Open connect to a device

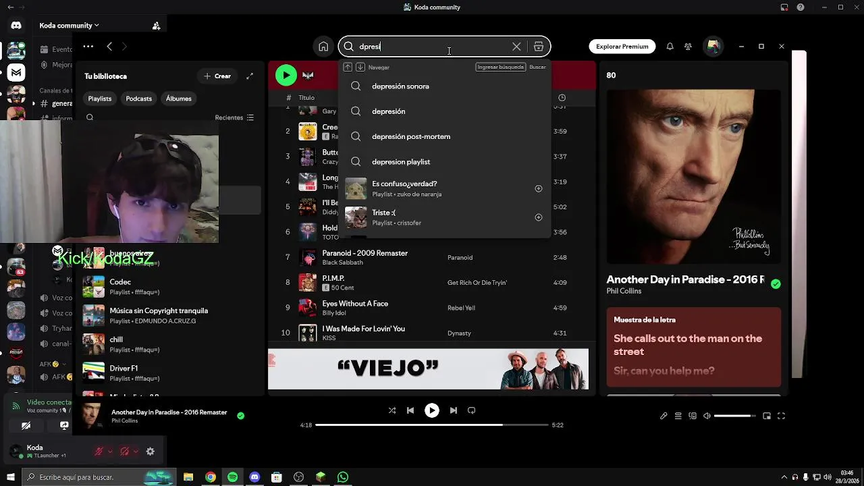693,416
